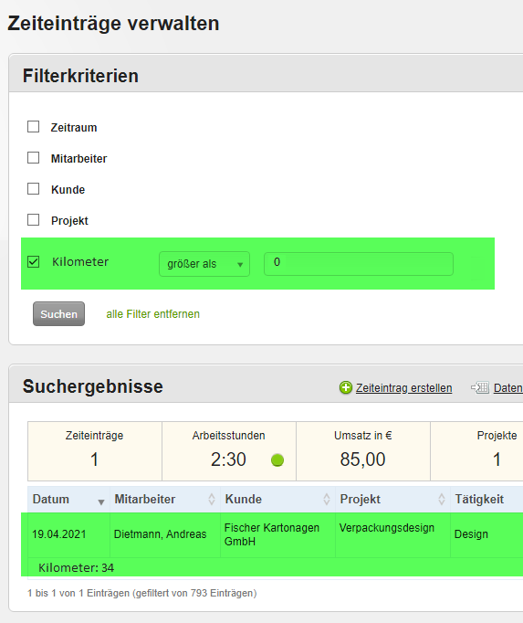
Task: Check the Kunde filter checkbox
Action: coord(34,189)
